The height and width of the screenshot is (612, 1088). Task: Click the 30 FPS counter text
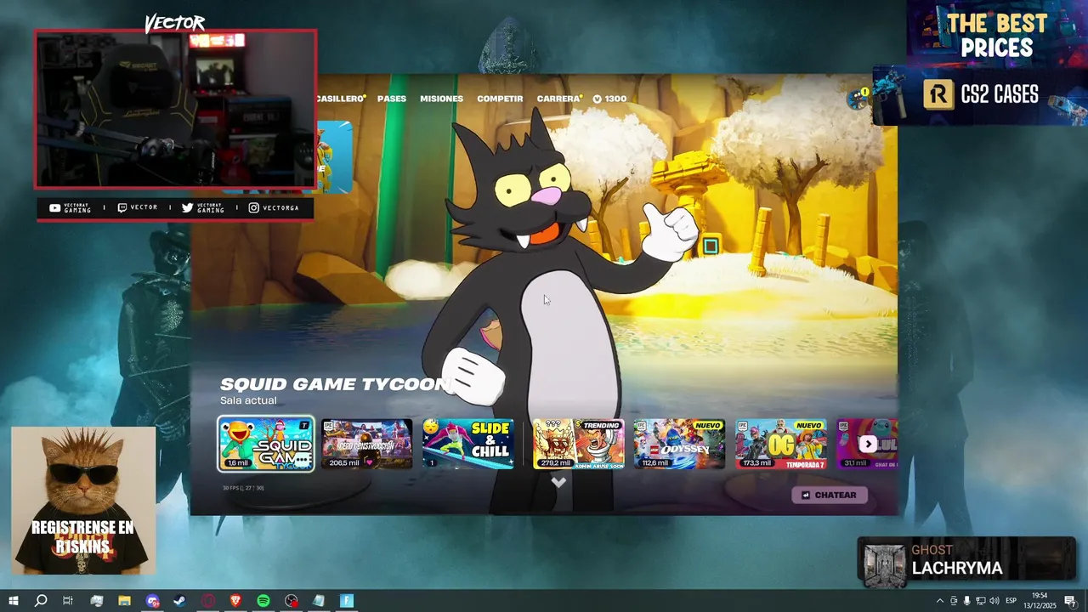(243, 488)
